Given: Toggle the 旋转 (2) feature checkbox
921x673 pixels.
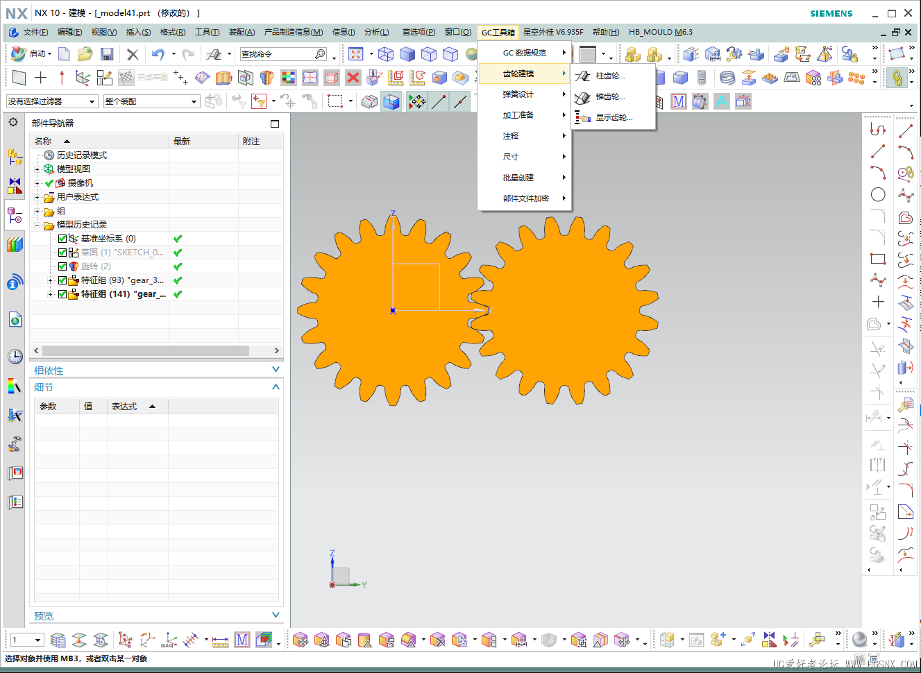Looking at the screenshot, I should 62,266.
